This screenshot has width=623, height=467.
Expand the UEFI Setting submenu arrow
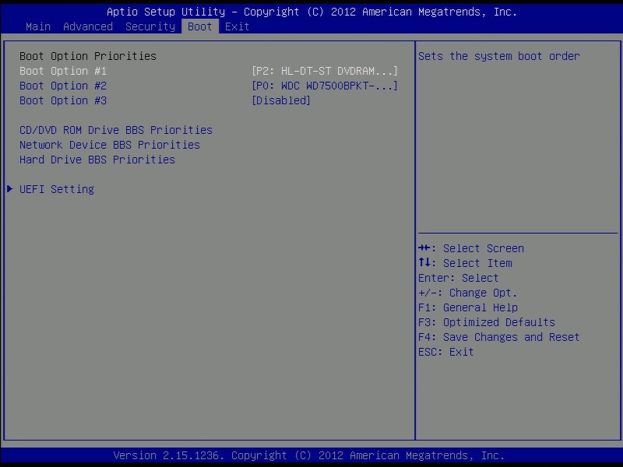(x=9, y=189)
